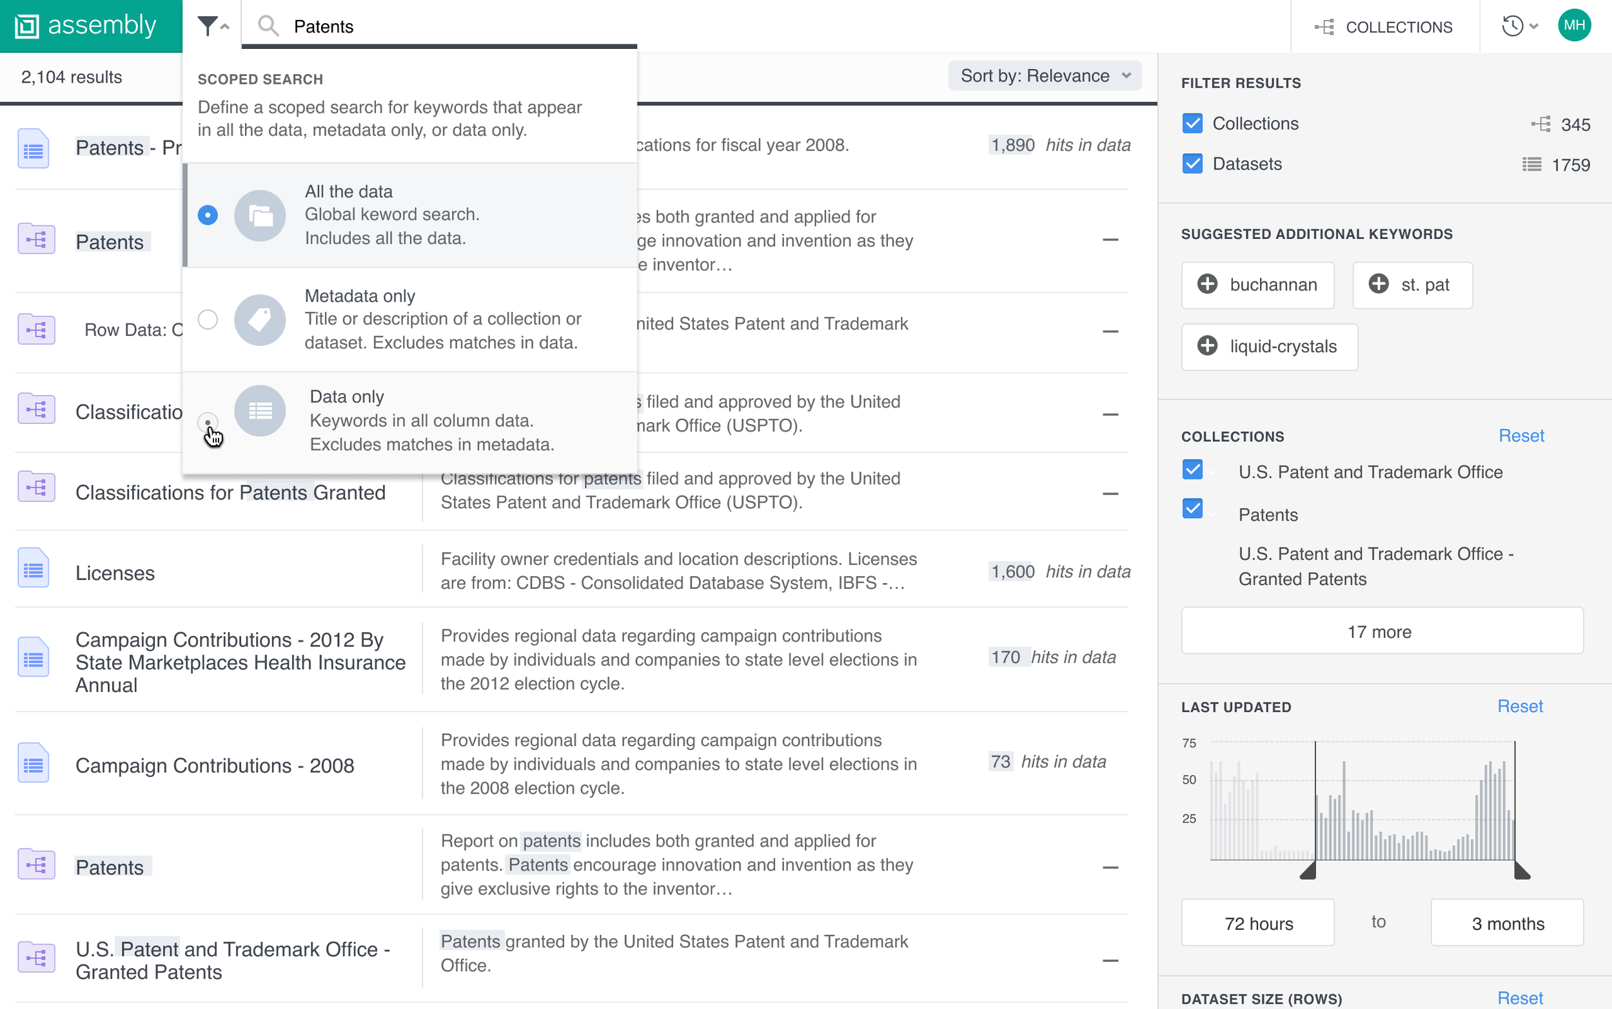Click the plus icon on st. pat

(1379, 284)
